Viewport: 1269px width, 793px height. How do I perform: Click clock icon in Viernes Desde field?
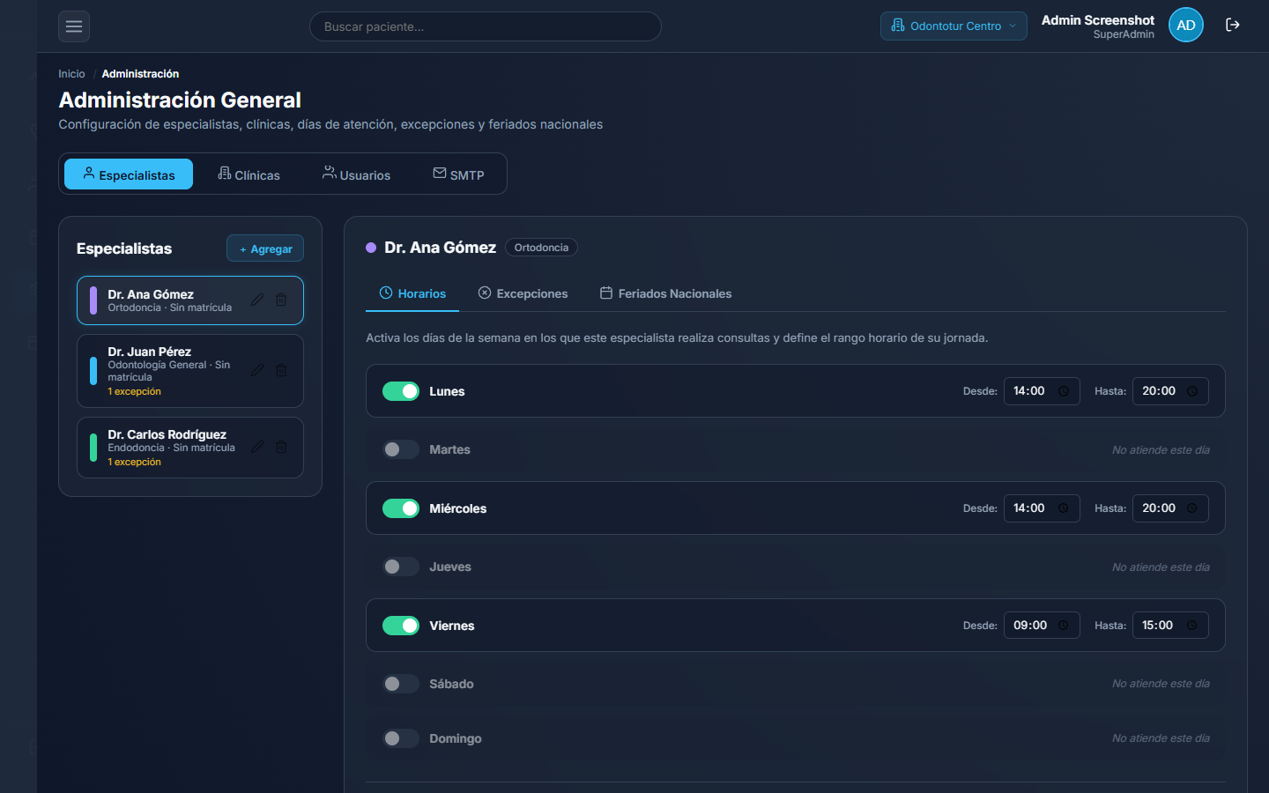point(1064,626)
